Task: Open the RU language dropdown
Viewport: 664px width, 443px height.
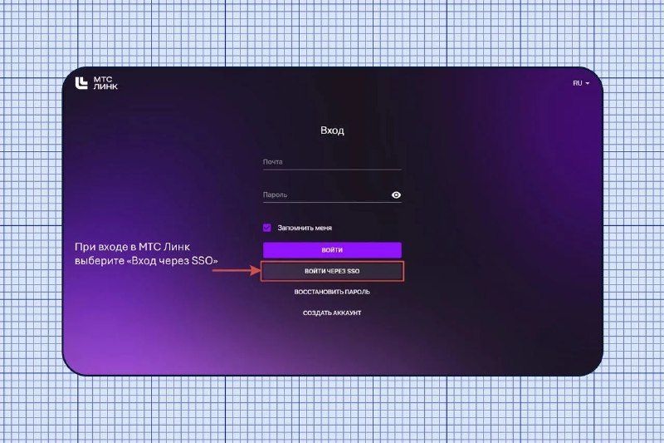Action: tap(581, 83)
